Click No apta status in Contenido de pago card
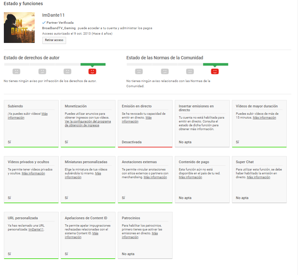The image size is (298, 275). (x=185, y=198)
